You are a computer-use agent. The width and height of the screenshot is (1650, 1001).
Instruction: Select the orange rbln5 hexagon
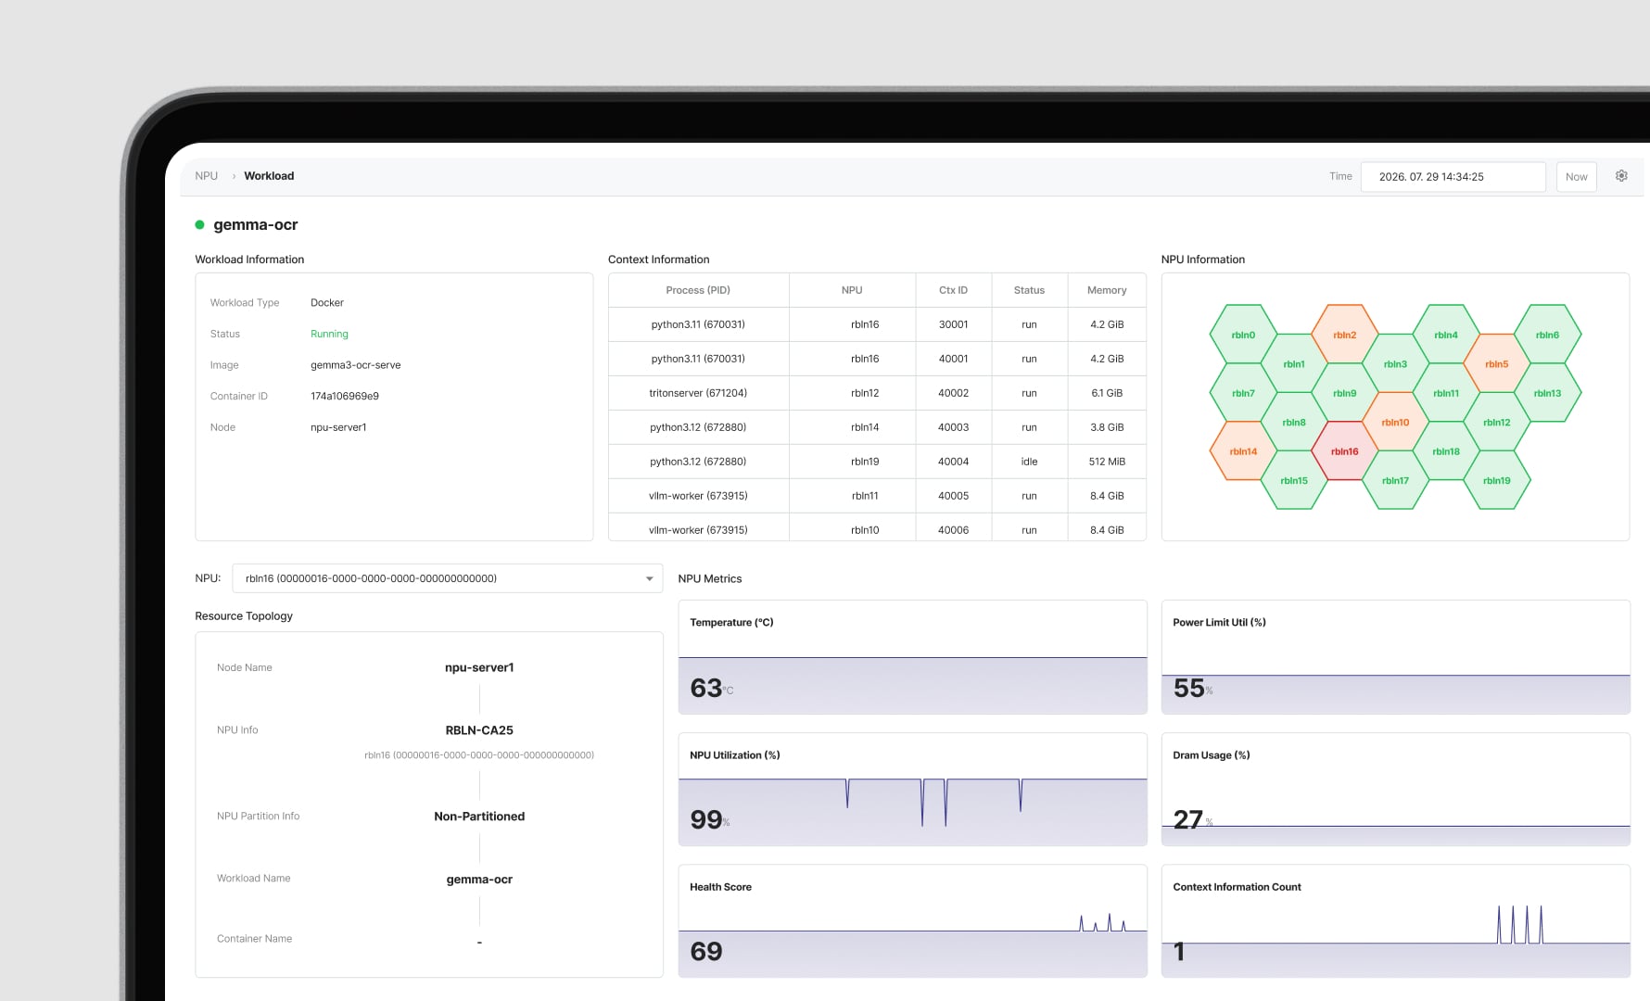(1497, 364)
